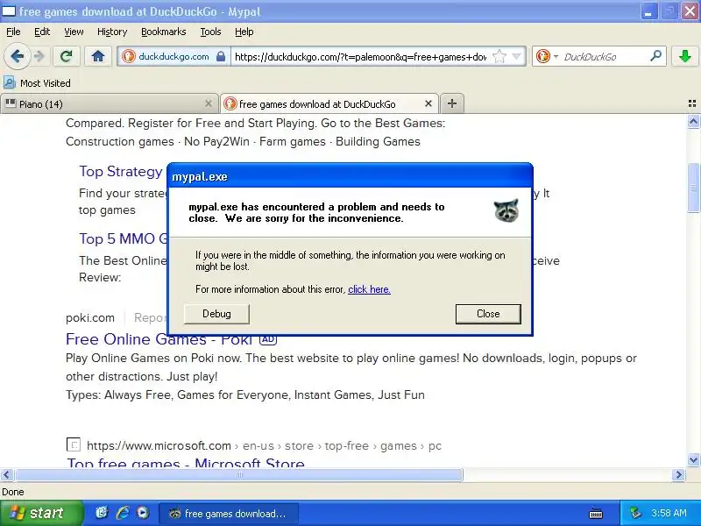This screenshot has width=701, height=526.
Task: Open the Top 5 MMO result link
Action: click(x=124, y=238)
